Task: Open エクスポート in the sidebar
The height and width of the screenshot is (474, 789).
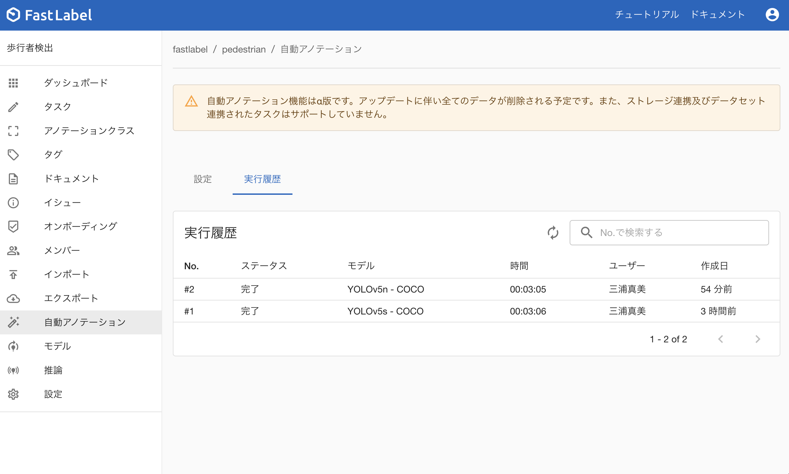Action: click(x=81, y=298)
